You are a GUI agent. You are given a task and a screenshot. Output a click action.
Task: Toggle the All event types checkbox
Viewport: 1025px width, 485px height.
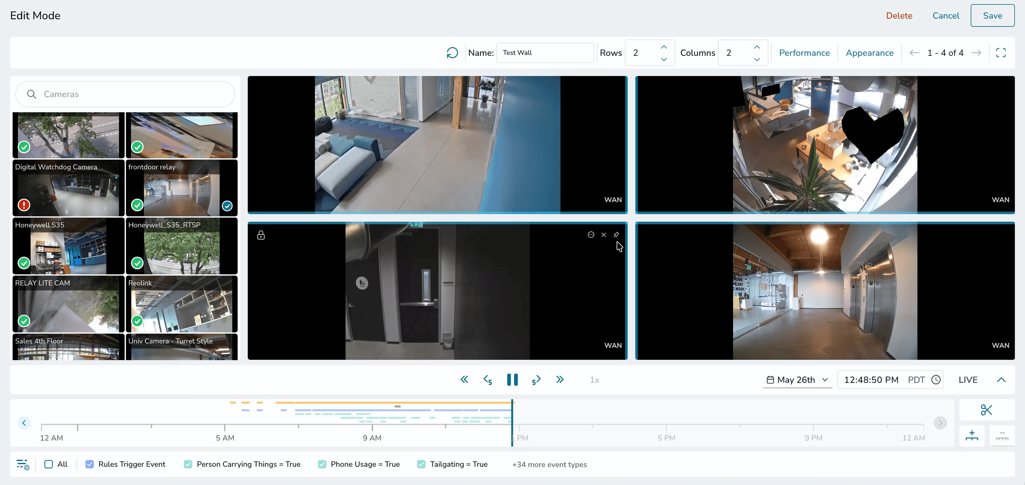(x=49, y=464)
